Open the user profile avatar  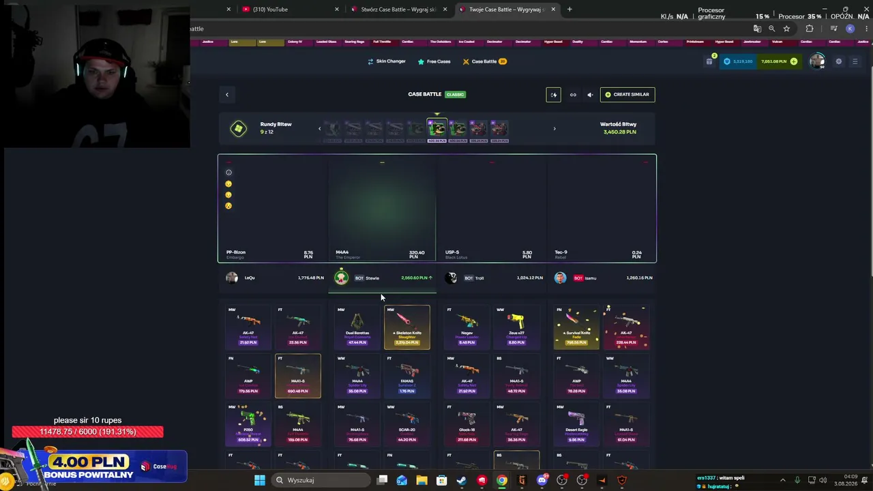coord(817,61)
